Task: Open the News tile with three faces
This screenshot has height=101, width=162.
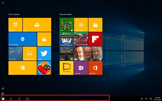Action: pos(88,53)
